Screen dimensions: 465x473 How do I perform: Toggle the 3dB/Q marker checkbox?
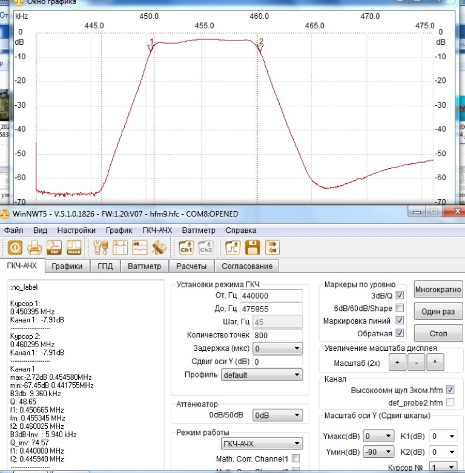399,296
